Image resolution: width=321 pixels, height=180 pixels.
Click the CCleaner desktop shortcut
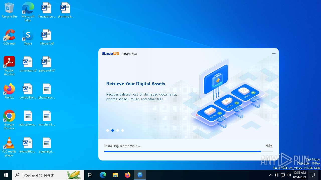pos(9,37)
